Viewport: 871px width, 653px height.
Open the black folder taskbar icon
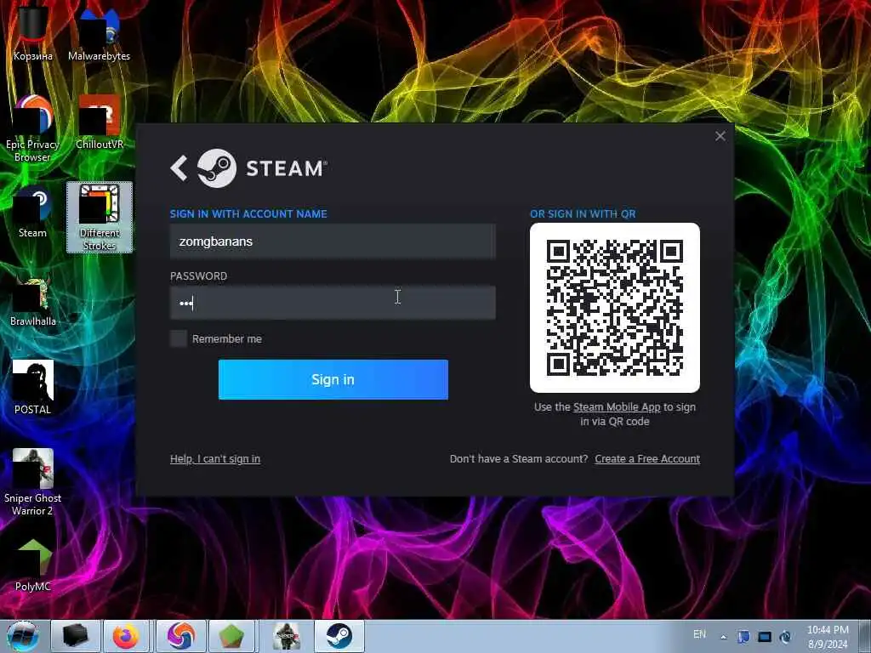point(76,636)
